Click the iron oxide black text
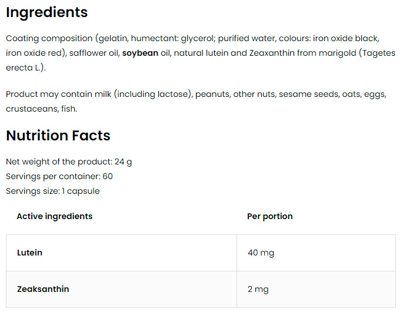 pos(346,39)
